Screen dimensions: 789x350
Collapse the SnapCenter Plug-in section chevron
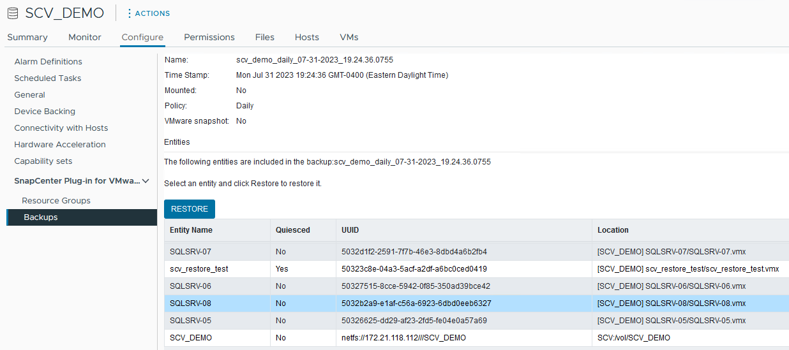click(x=146, y=181)
